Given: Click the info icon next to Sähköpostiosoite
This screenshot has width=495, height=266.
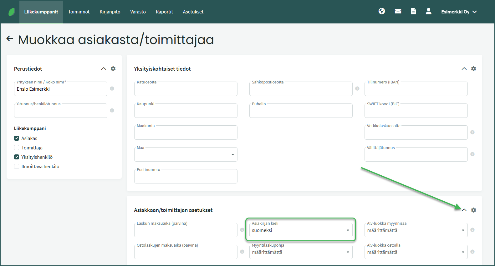Looking at the screenshot, I should tap(357, 89).
